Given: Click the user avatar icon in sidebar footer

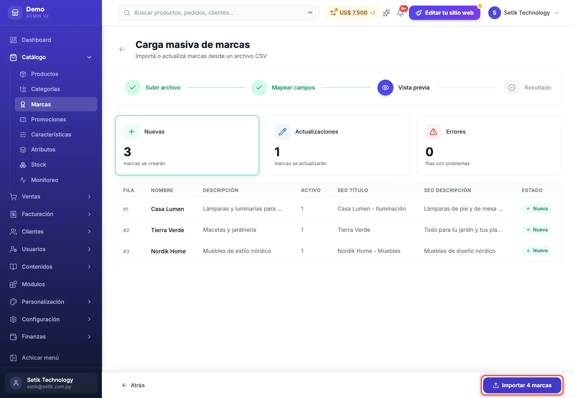Looking at the screenshot, I should pos(16,383).
